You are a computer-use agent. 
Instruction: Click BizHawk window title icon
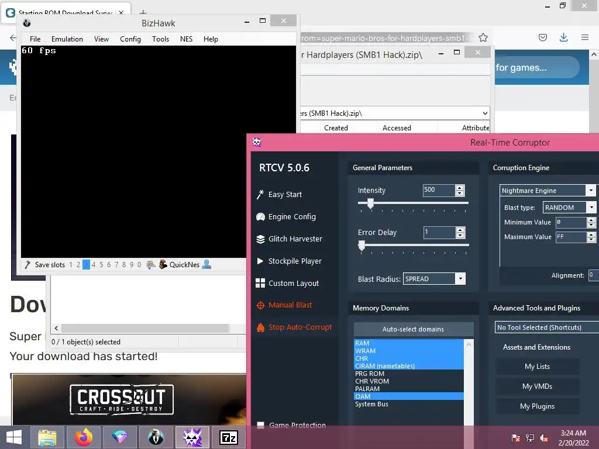(x=27, y=23)
